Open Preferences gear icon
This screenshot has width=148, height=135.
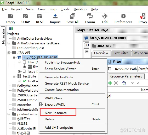click(x=123, y=19)
